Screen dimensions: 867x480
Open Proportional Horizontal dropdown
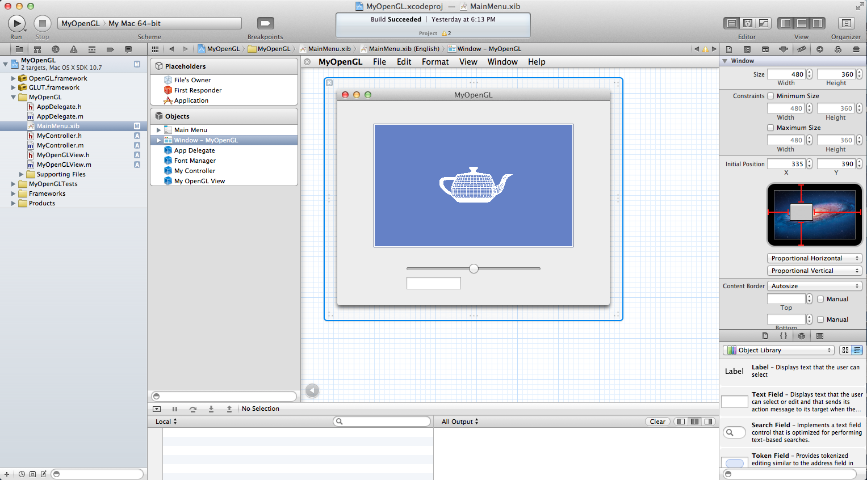(x=814, y=258)
